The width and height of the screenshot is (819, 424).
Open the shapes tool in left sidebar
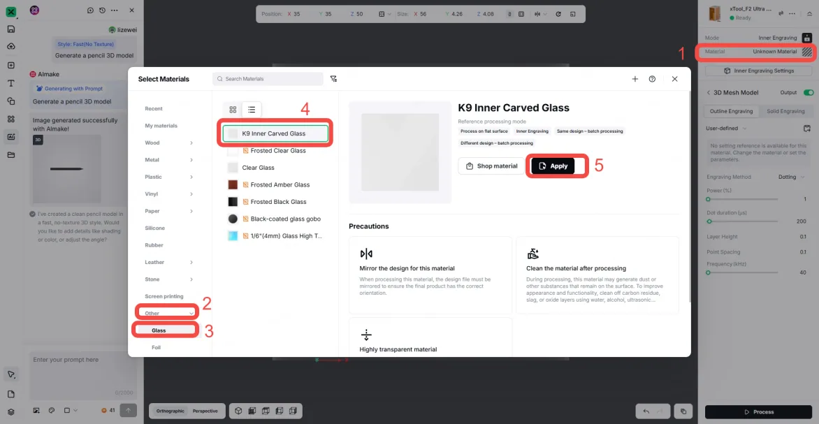[x=11, y=101]
